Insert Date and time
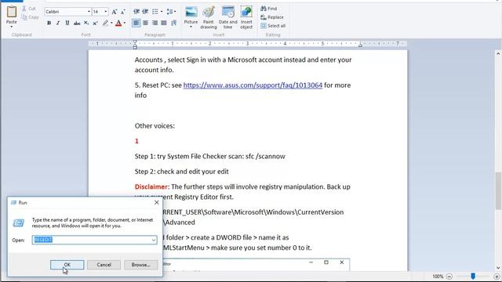The image size is (502, 282). [x=228, y=17]
